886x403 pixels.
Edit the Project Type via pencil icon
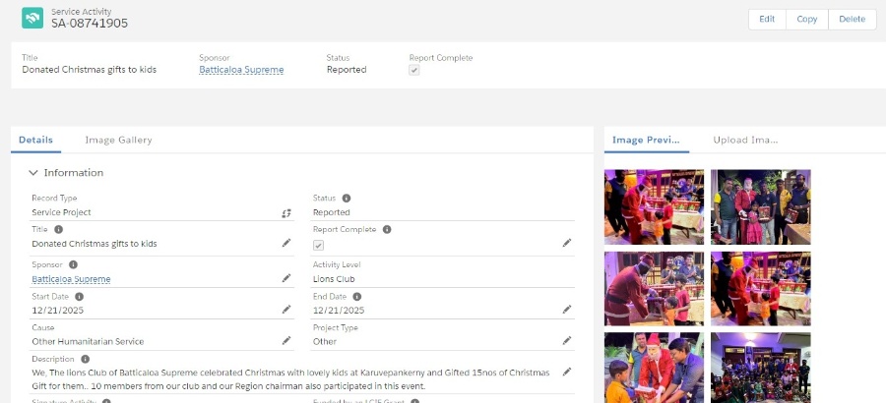coord(567,340)
